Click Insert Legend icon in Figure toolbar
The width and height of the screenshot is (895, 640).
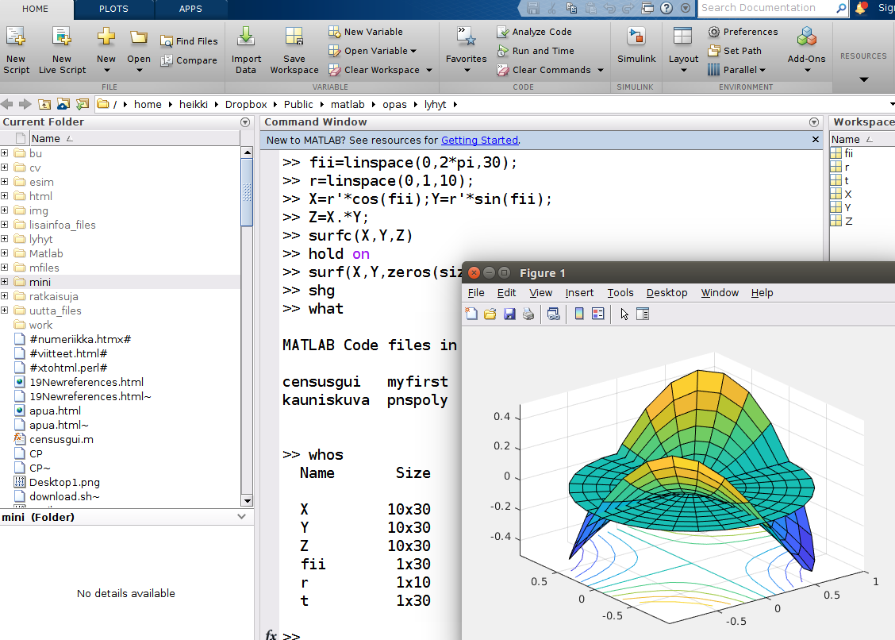tap(597, 314)
